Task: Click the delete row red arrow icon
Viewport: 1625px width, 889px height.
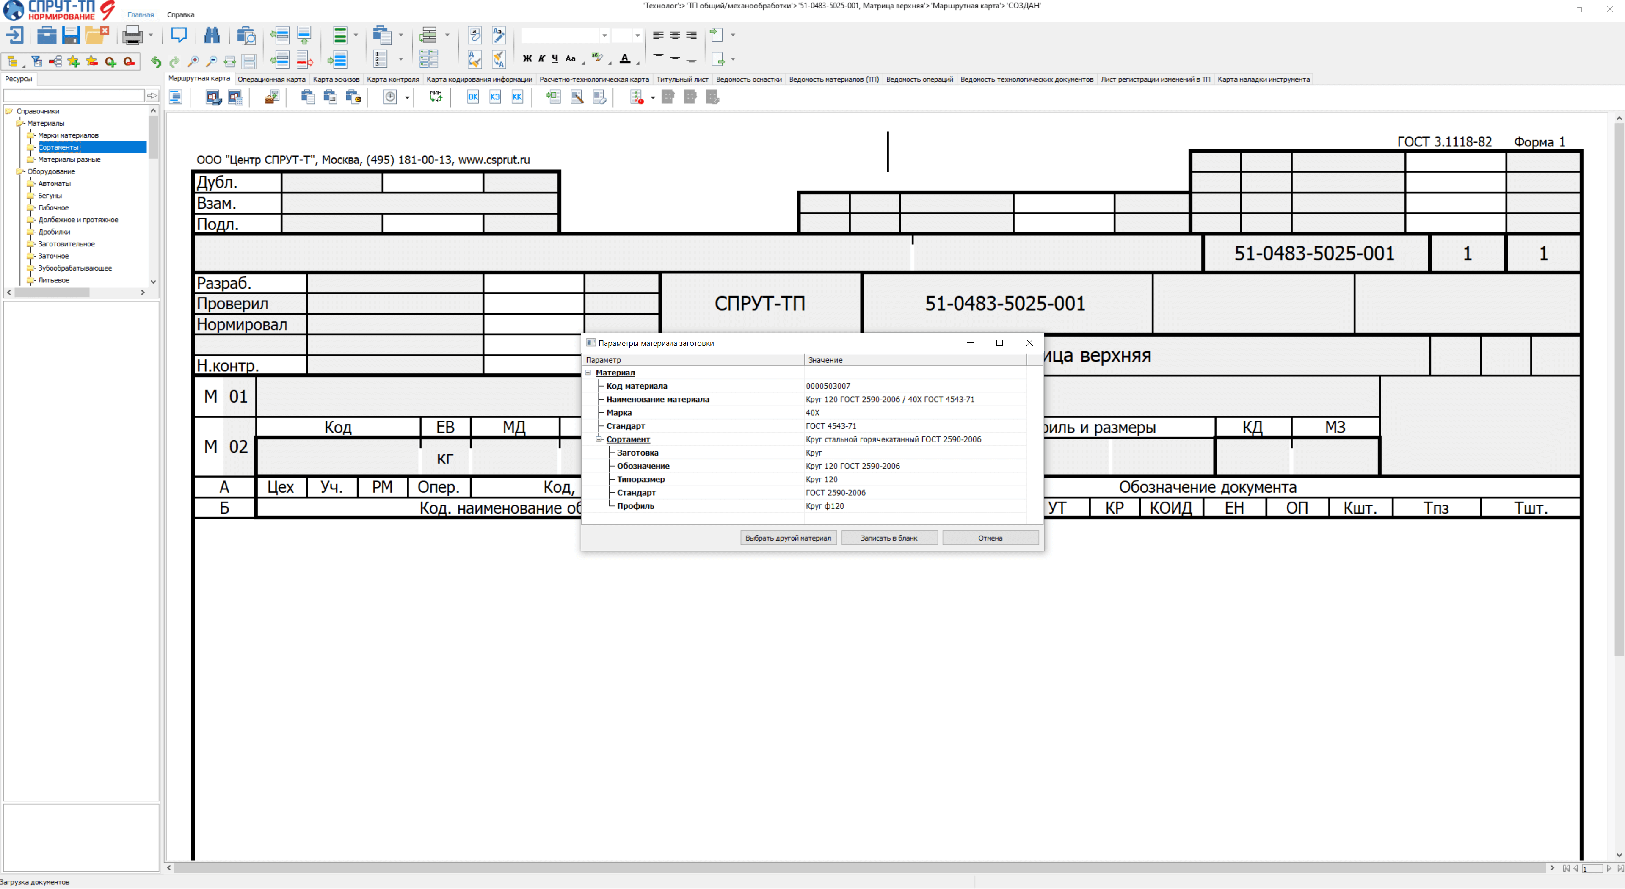Action: (x=305, y=60)
